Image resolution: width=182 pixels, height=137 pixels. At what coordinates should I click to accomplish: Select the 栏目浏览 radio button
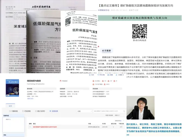[x=23, y=111]
